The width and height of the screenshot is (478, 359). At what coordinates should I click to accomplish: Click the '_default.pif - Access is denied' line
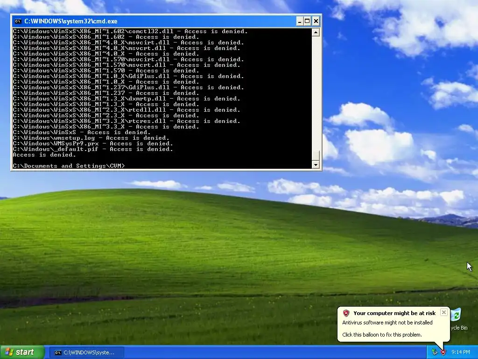(x=93, y=149)
